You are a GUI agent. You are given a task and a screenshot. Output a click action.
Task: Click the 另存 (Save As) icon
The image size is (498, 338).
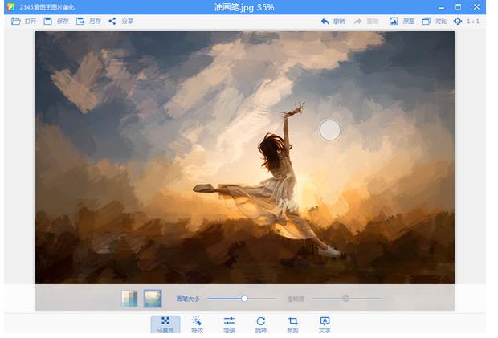(80, 21)
